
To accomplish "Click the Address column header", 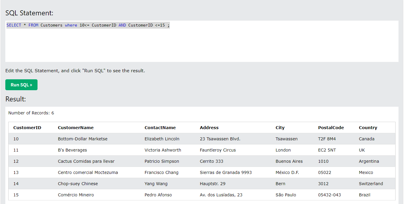I will [209, 128].
